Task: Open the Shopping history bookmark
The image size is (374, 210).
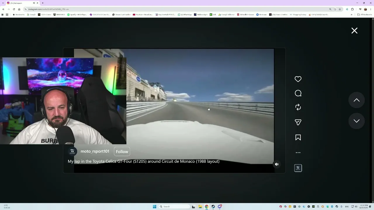Action: [x=298, y=15]
